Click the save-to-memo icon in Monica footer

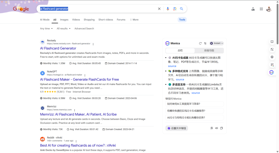[212, 128]
